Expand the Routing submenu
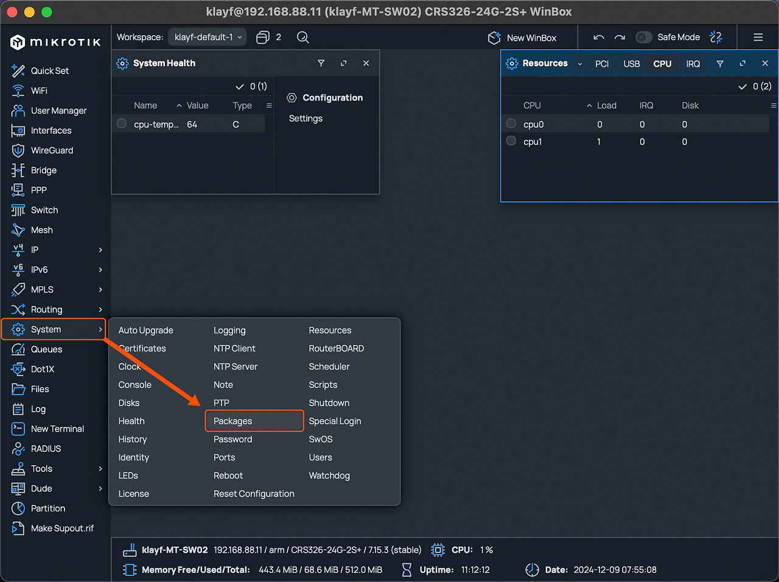 (x=100, y=310)
